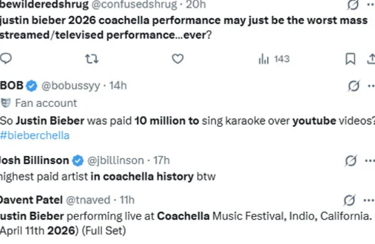Click the Grok icon on Davent Patel's tweet
375x244 pixels.
pos(349,200)
